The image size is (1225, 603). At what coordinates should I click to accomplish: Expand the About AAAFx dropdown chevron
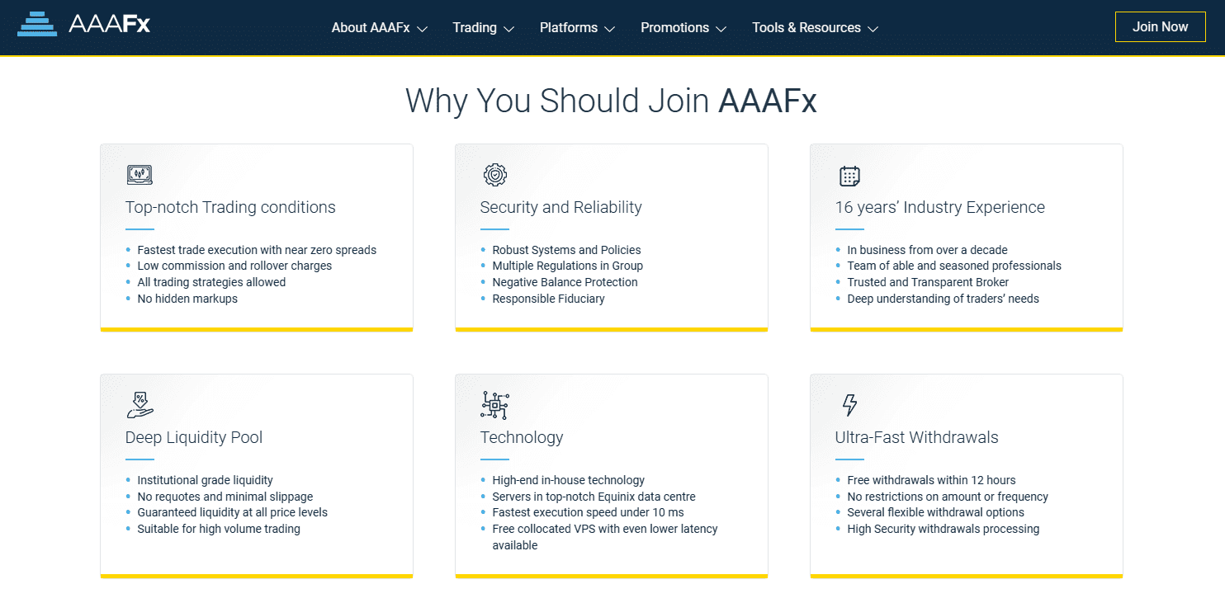pos(423,29)
